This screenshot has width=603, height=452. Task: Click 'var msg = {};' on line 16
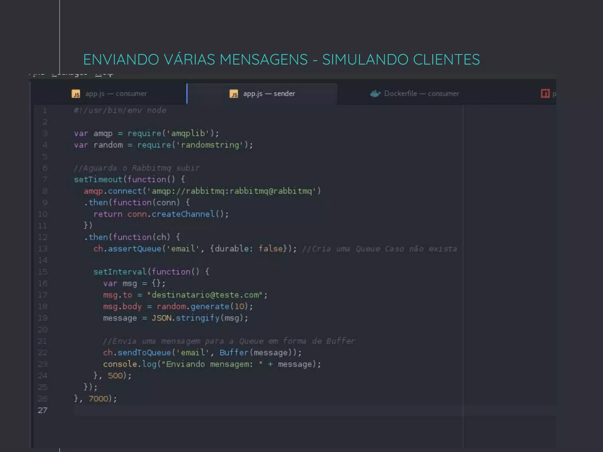(x=134, y=283)
